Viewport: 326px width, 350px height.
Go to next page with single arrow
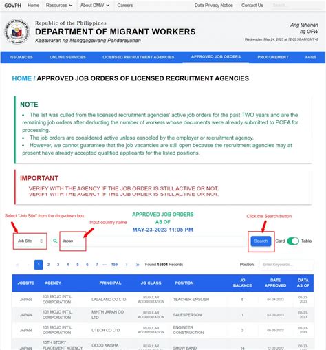tap(127, 265)
